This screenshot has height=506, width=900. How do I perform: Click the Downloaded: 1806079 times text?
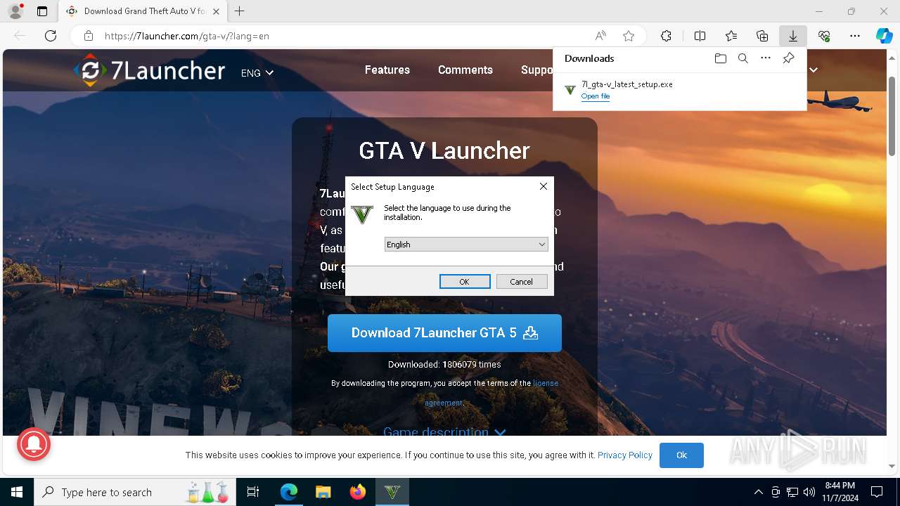444,364
